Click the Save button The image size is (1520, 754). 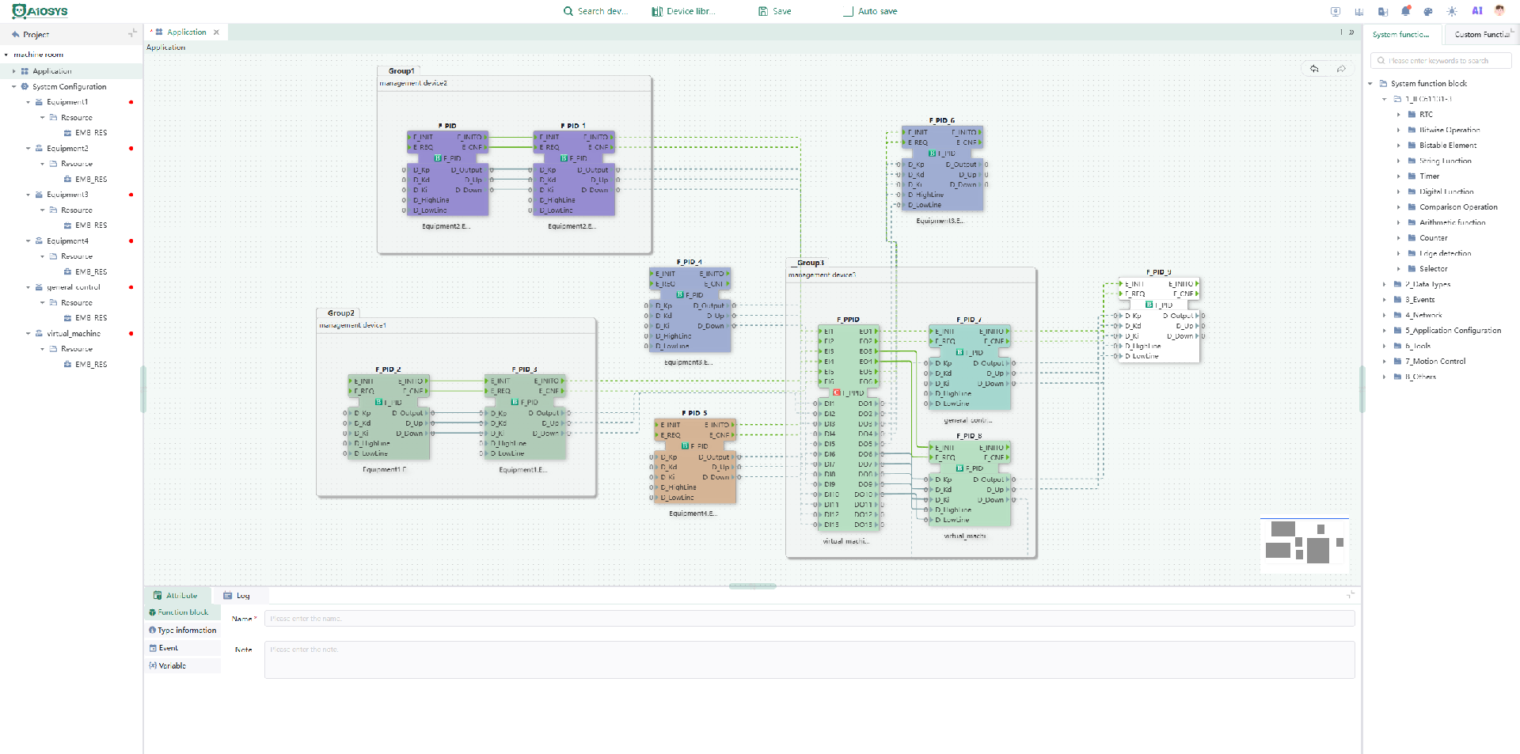click(x=775, y=11)
